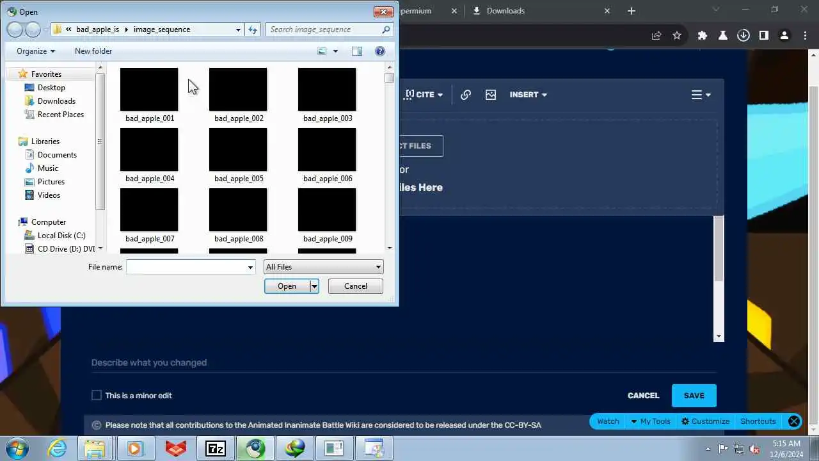
Task: Click the Chrome share page icon
Action: (656, 36)
